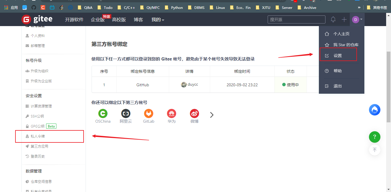Expand the 我的 dropdown in the navbar

158,19
